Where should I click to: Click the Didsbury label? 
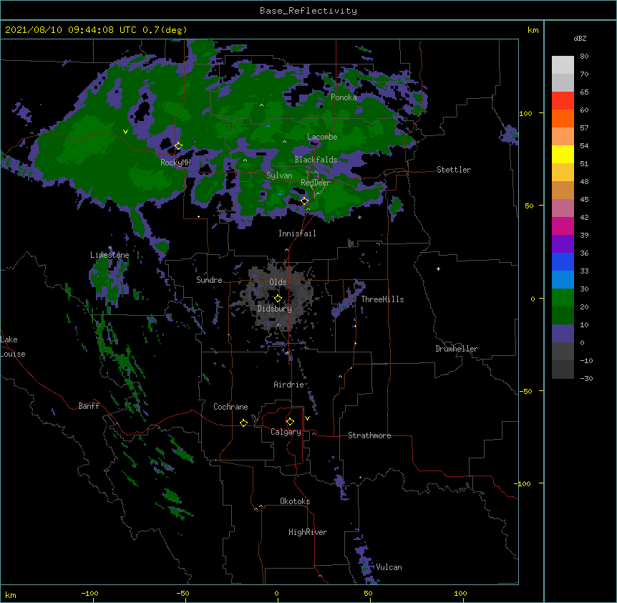[275, 309]
